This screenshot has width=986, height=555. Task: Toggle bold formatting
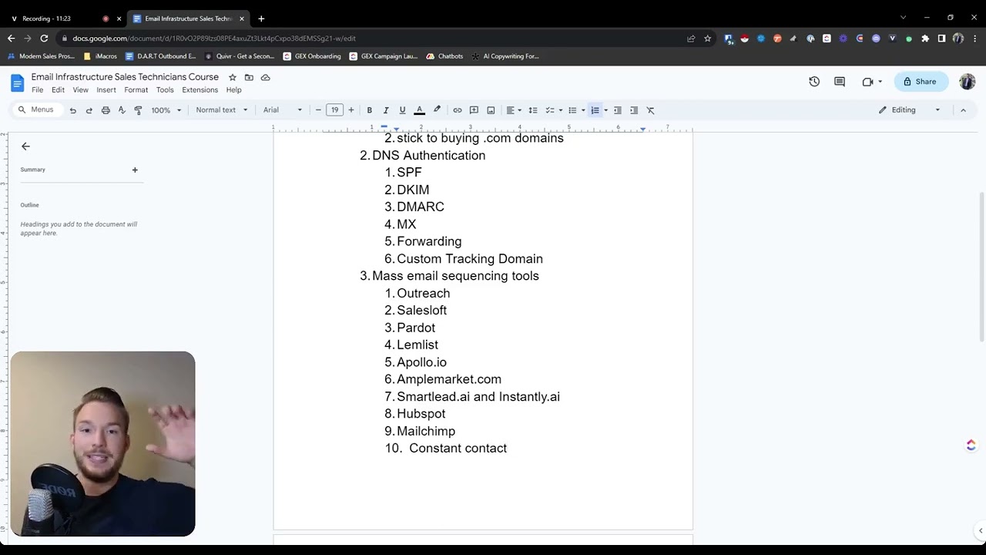click(x=370, y=110)
